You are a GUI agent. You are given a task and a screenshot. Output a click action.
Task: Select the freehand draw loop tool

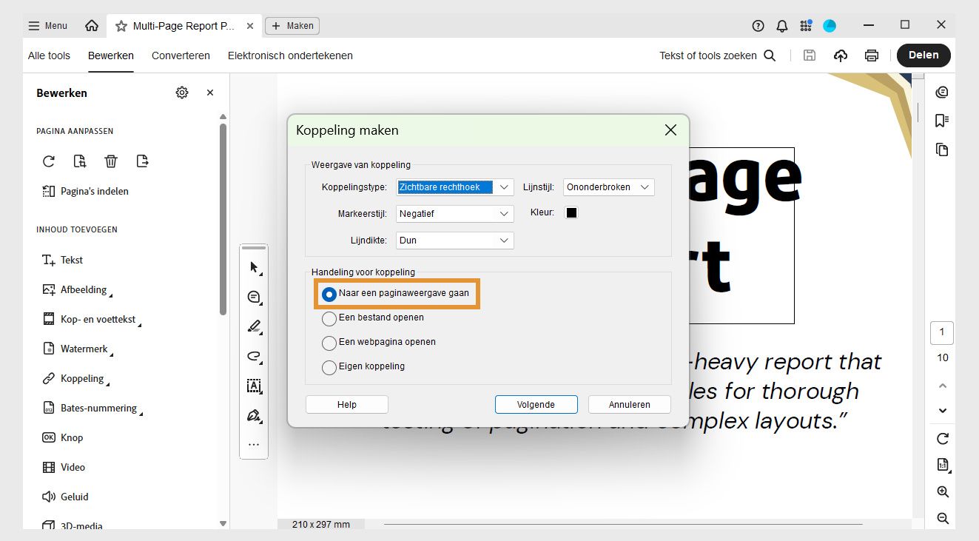pyautogui.click(x=254, y=356)
